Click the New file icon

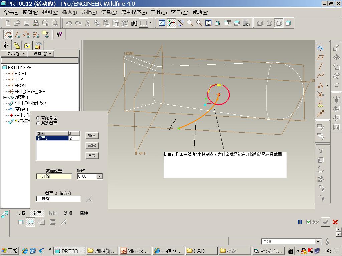pyautogui.click(x=8, y=23)
